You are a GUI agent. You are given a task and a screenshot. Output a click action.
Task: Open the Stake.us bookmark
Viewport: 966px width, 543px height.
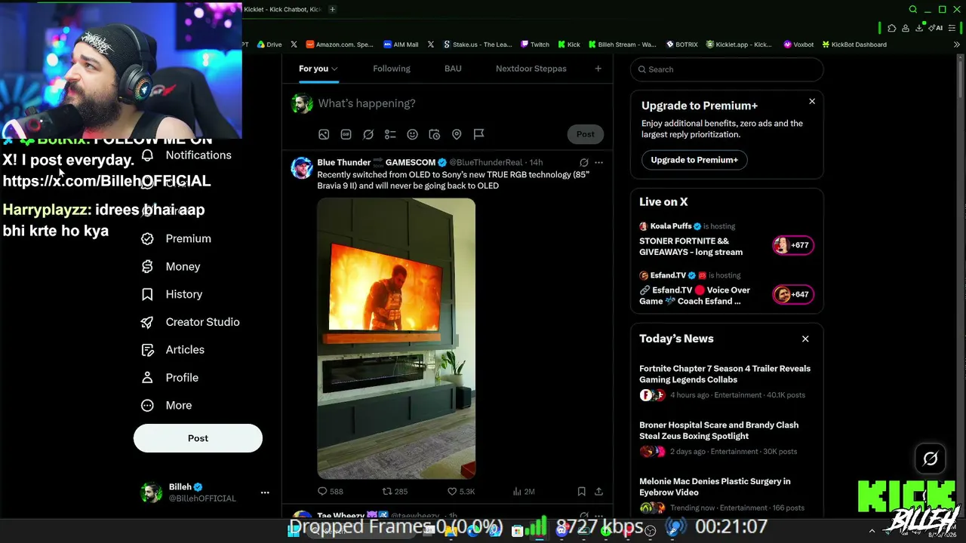(x=478, y=44)
